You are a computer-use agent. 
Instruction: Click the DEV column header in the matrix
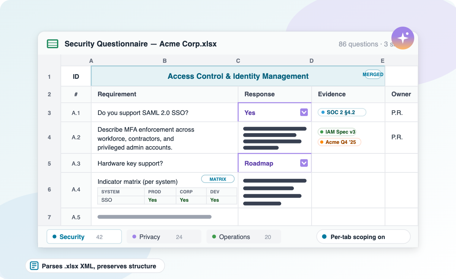click(222, 192)
